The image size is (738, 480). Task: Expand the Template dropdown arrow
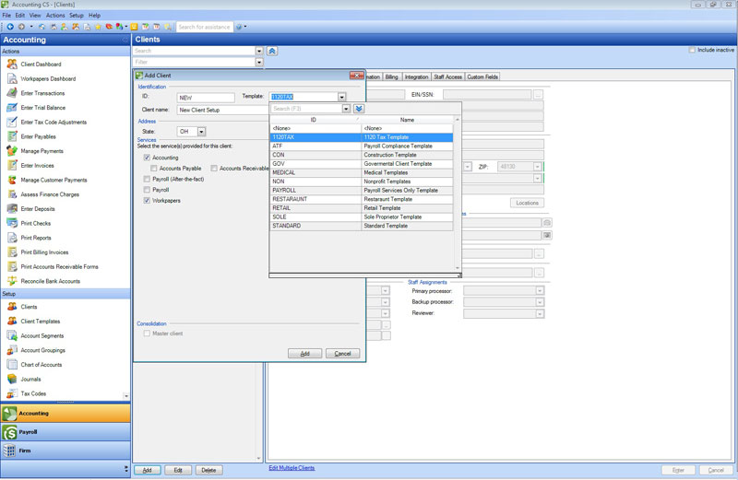[x=341, y=97]
